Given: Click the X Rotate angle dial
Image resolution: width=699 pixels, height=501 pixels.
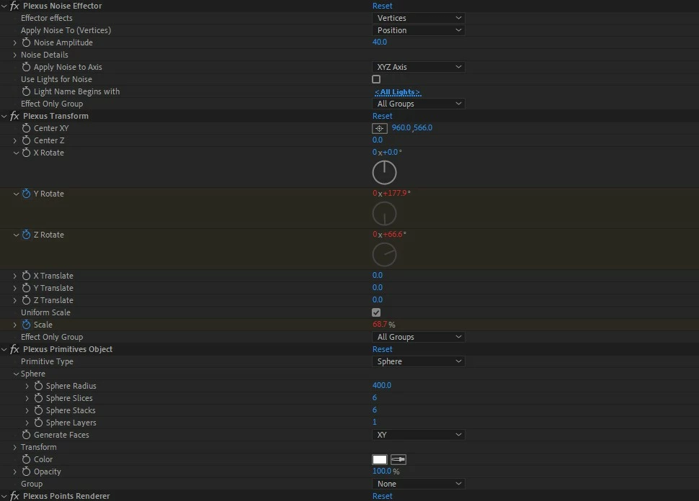Looking at the screenshot, I should point(384,173).
